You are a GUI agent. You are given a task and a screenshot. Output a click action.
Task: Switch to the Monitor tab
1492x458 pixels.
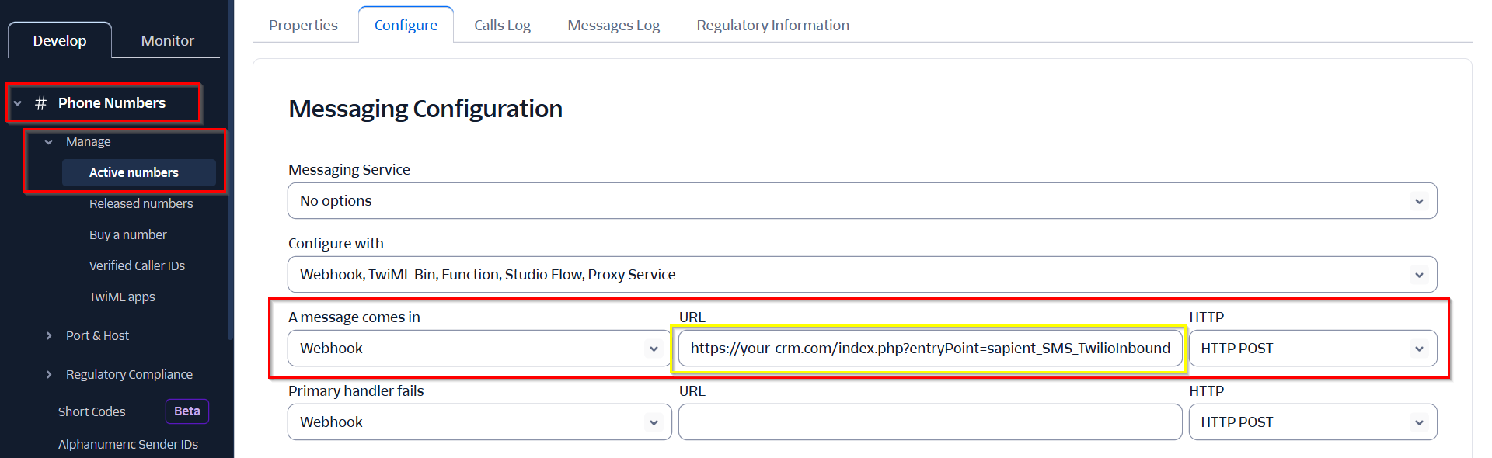(x=167, y=40)
